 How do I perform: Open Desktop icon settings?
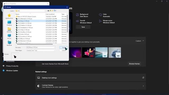point(91,78)
